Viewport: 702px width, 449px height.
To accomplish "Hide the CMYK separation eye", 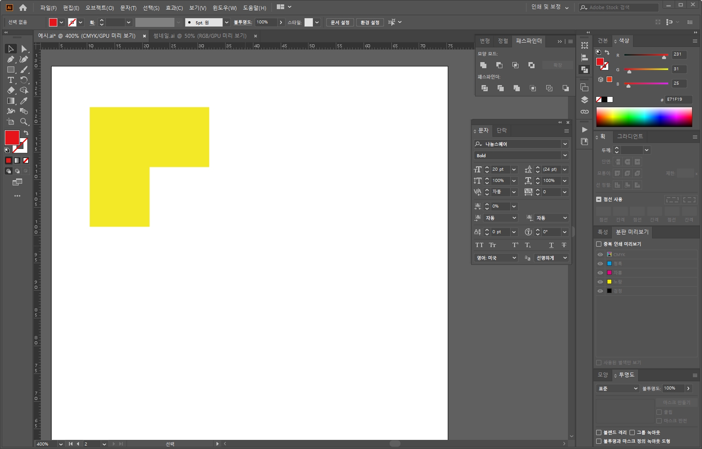I will (600, 254).
